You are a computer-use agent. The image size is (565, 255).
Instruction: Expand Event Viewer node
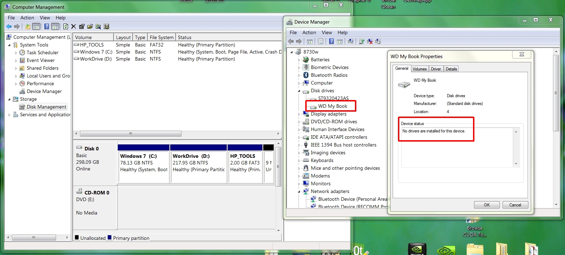pos(16,61)
